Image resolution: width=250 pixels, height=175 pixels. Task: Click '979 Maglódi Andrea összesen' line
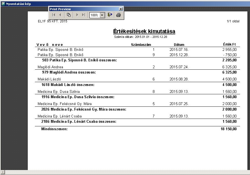tap(69, 72)
